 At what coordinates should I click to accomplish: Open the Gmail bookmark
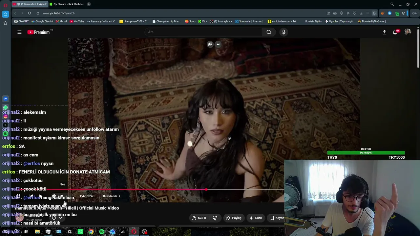(61, 21)
